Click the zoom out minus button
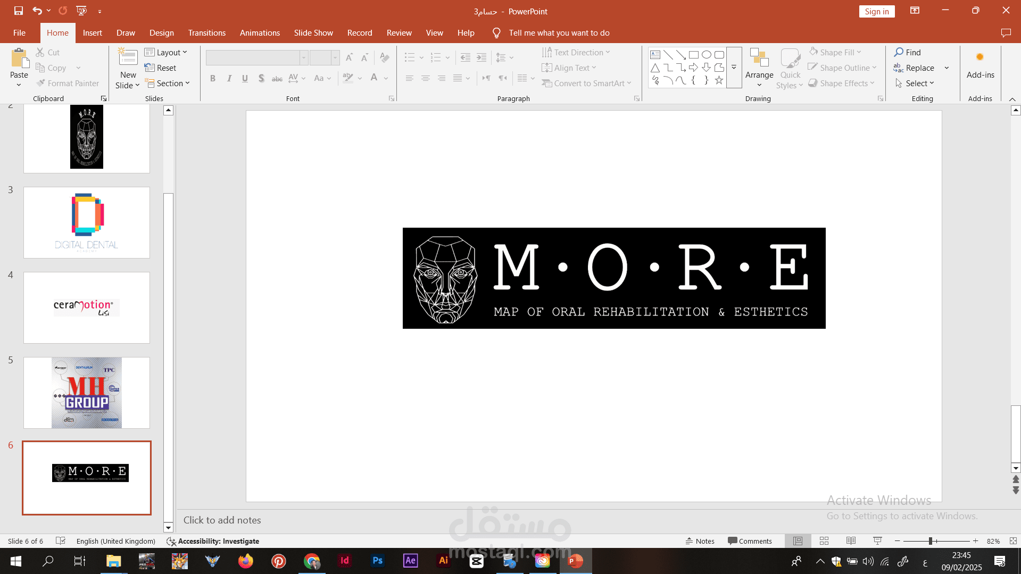The image size is (1021, 574). (898, 541)
